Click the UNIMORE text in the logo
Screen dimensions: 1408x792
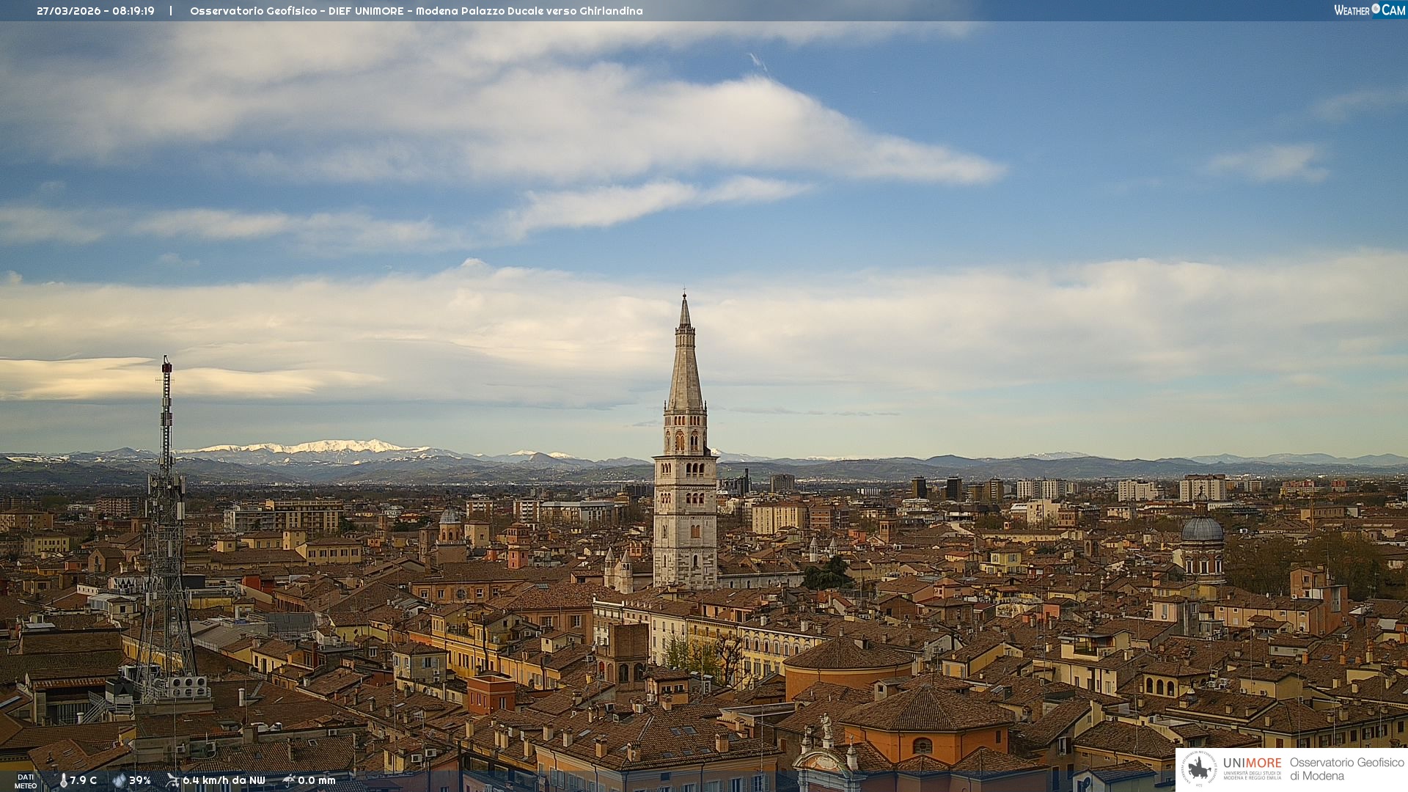[x=1252, y=763]
